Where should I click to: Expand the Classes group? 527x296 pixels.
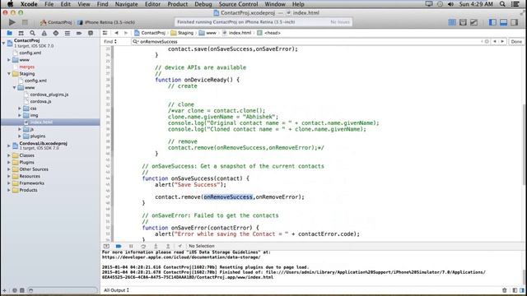tap(9, 155)
